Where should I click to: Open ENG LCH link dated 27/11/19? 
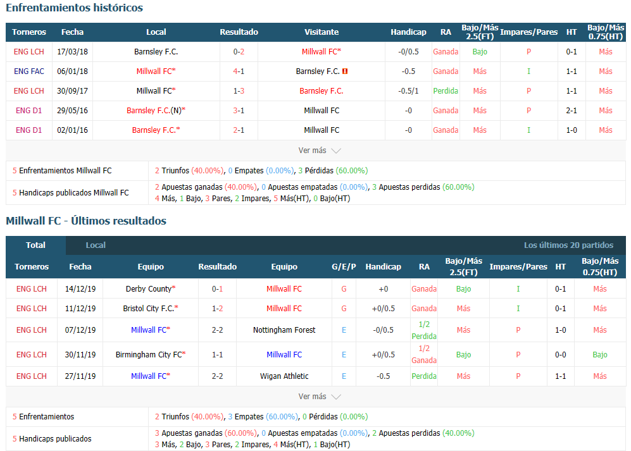pos(32,376)
